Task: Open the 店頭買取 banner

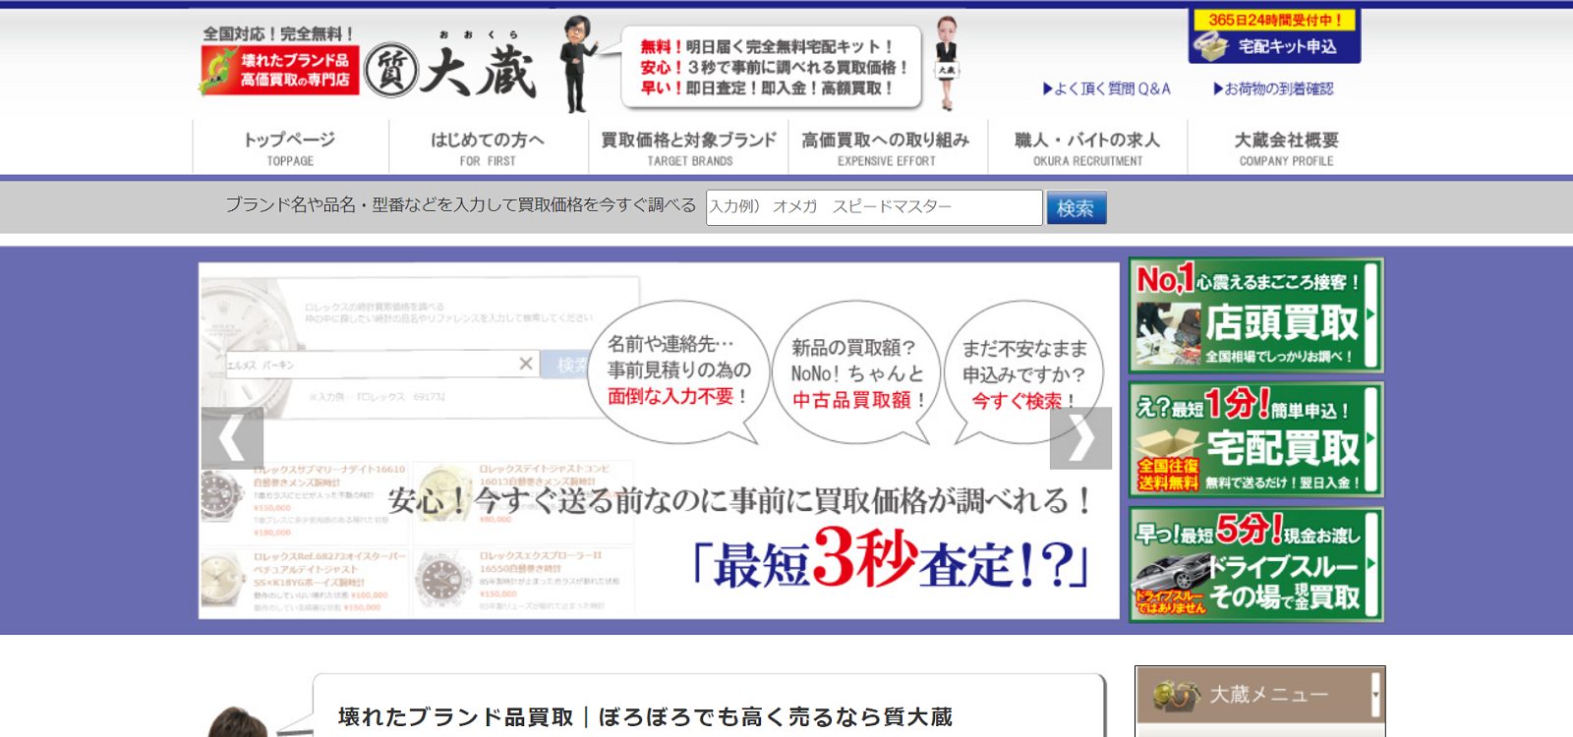Action: pos(1256,315)
